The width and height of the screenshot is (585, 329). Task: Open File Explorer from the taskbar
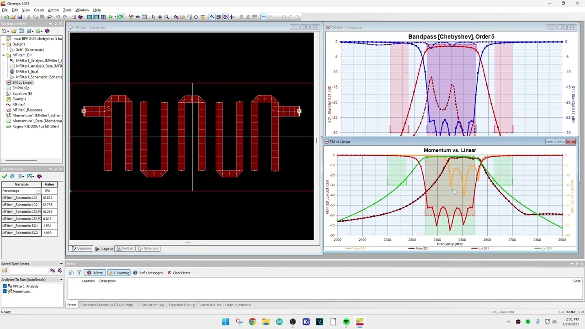click(266, 322)
